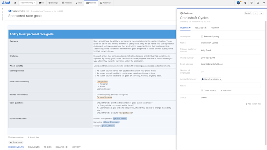Click the Name field value Crankshaft Cycles
Image resolution: width=267 pixels, height=150 pixels.
click(x=209, y=43)
